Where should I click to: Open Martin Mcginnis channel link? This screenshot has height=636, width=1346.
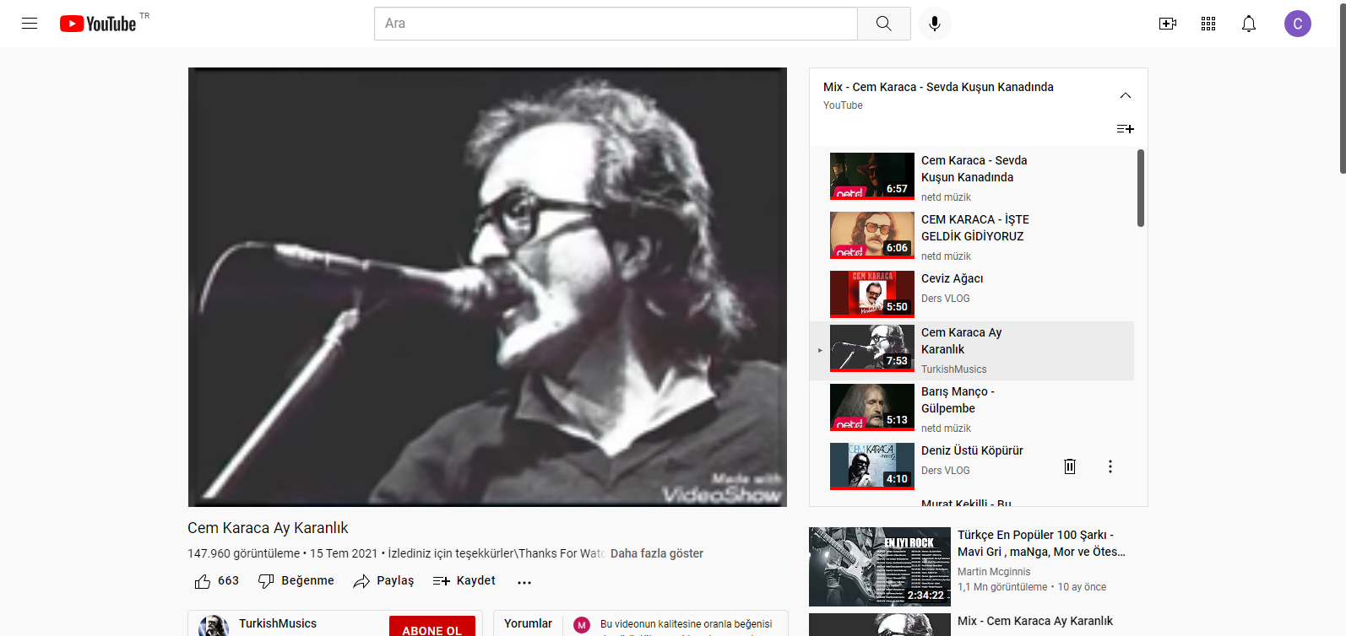994,572
